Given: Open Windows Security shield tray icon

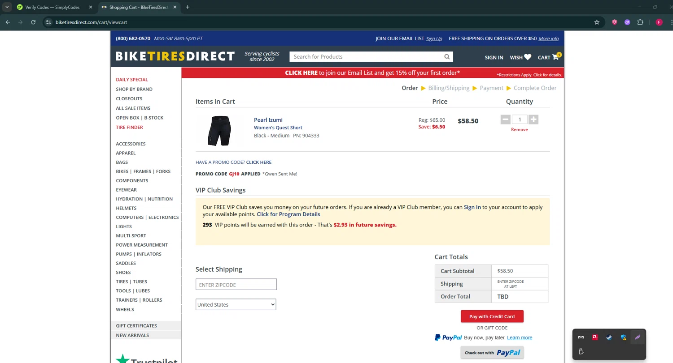Looking at the screenshot, I should click(623, 337).
